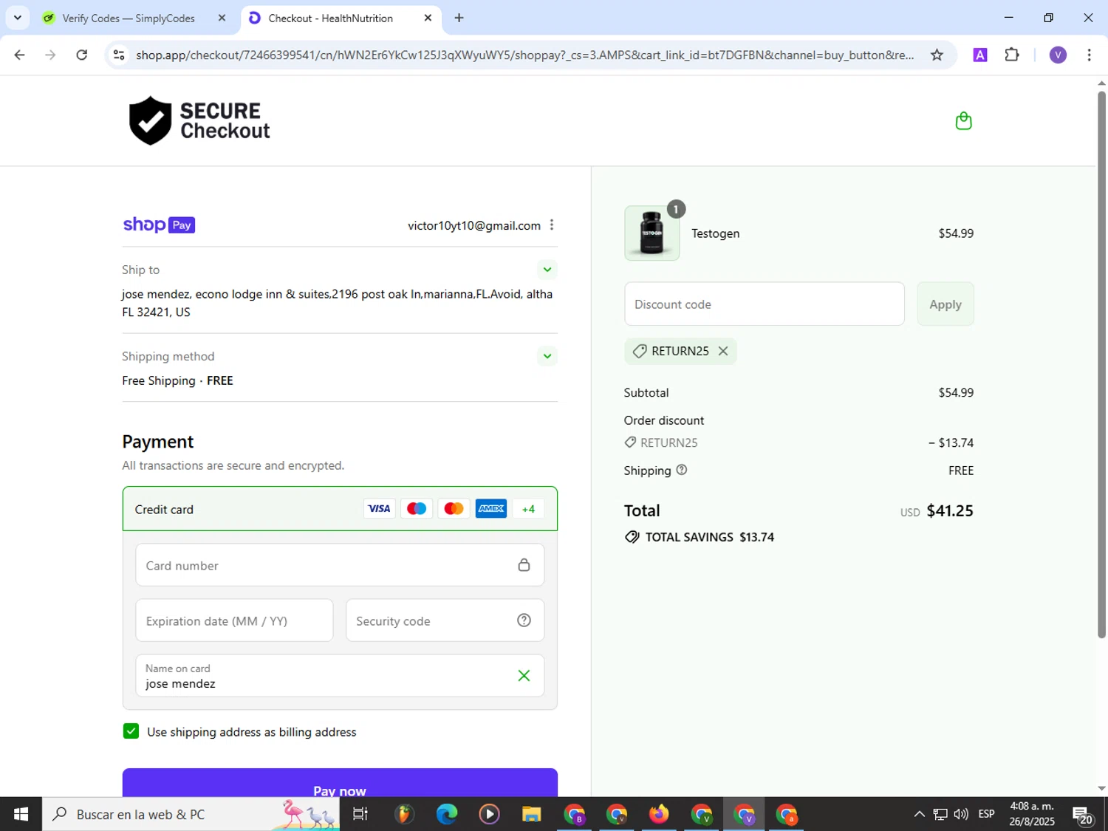Open the notification center icon

coord(1084,815)
